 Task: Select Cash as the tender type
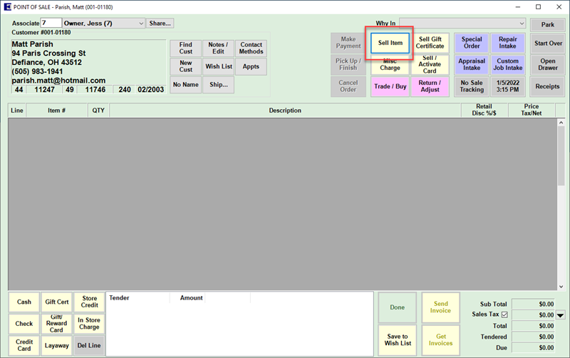pyautogui.click(x=24, y=302)
